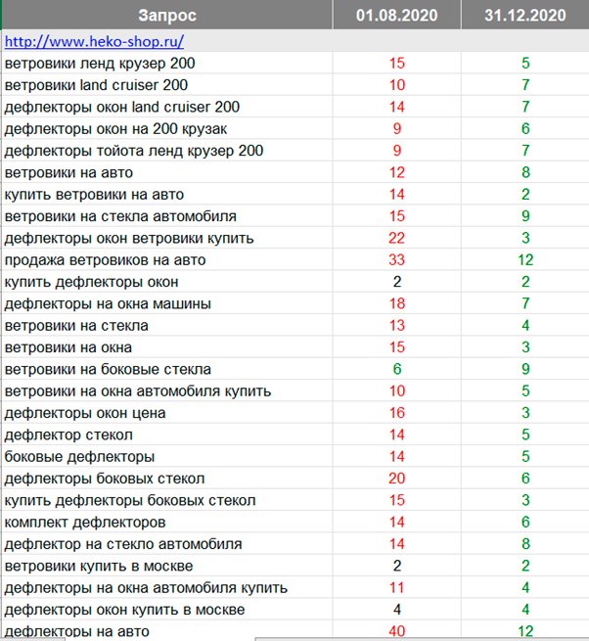Select value 13 for 'ветровики на стекла'
The image size is (589, 641).
coord(397,326)
